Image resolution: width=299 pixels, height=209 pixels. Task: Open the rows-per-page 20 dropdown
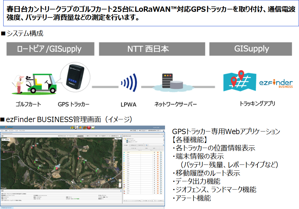[x=153, y=201]
